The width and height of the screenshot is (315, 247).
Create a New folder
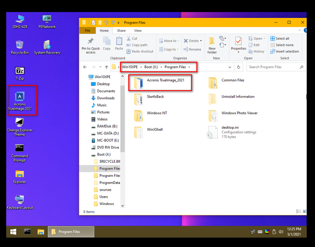pos(212,46)
